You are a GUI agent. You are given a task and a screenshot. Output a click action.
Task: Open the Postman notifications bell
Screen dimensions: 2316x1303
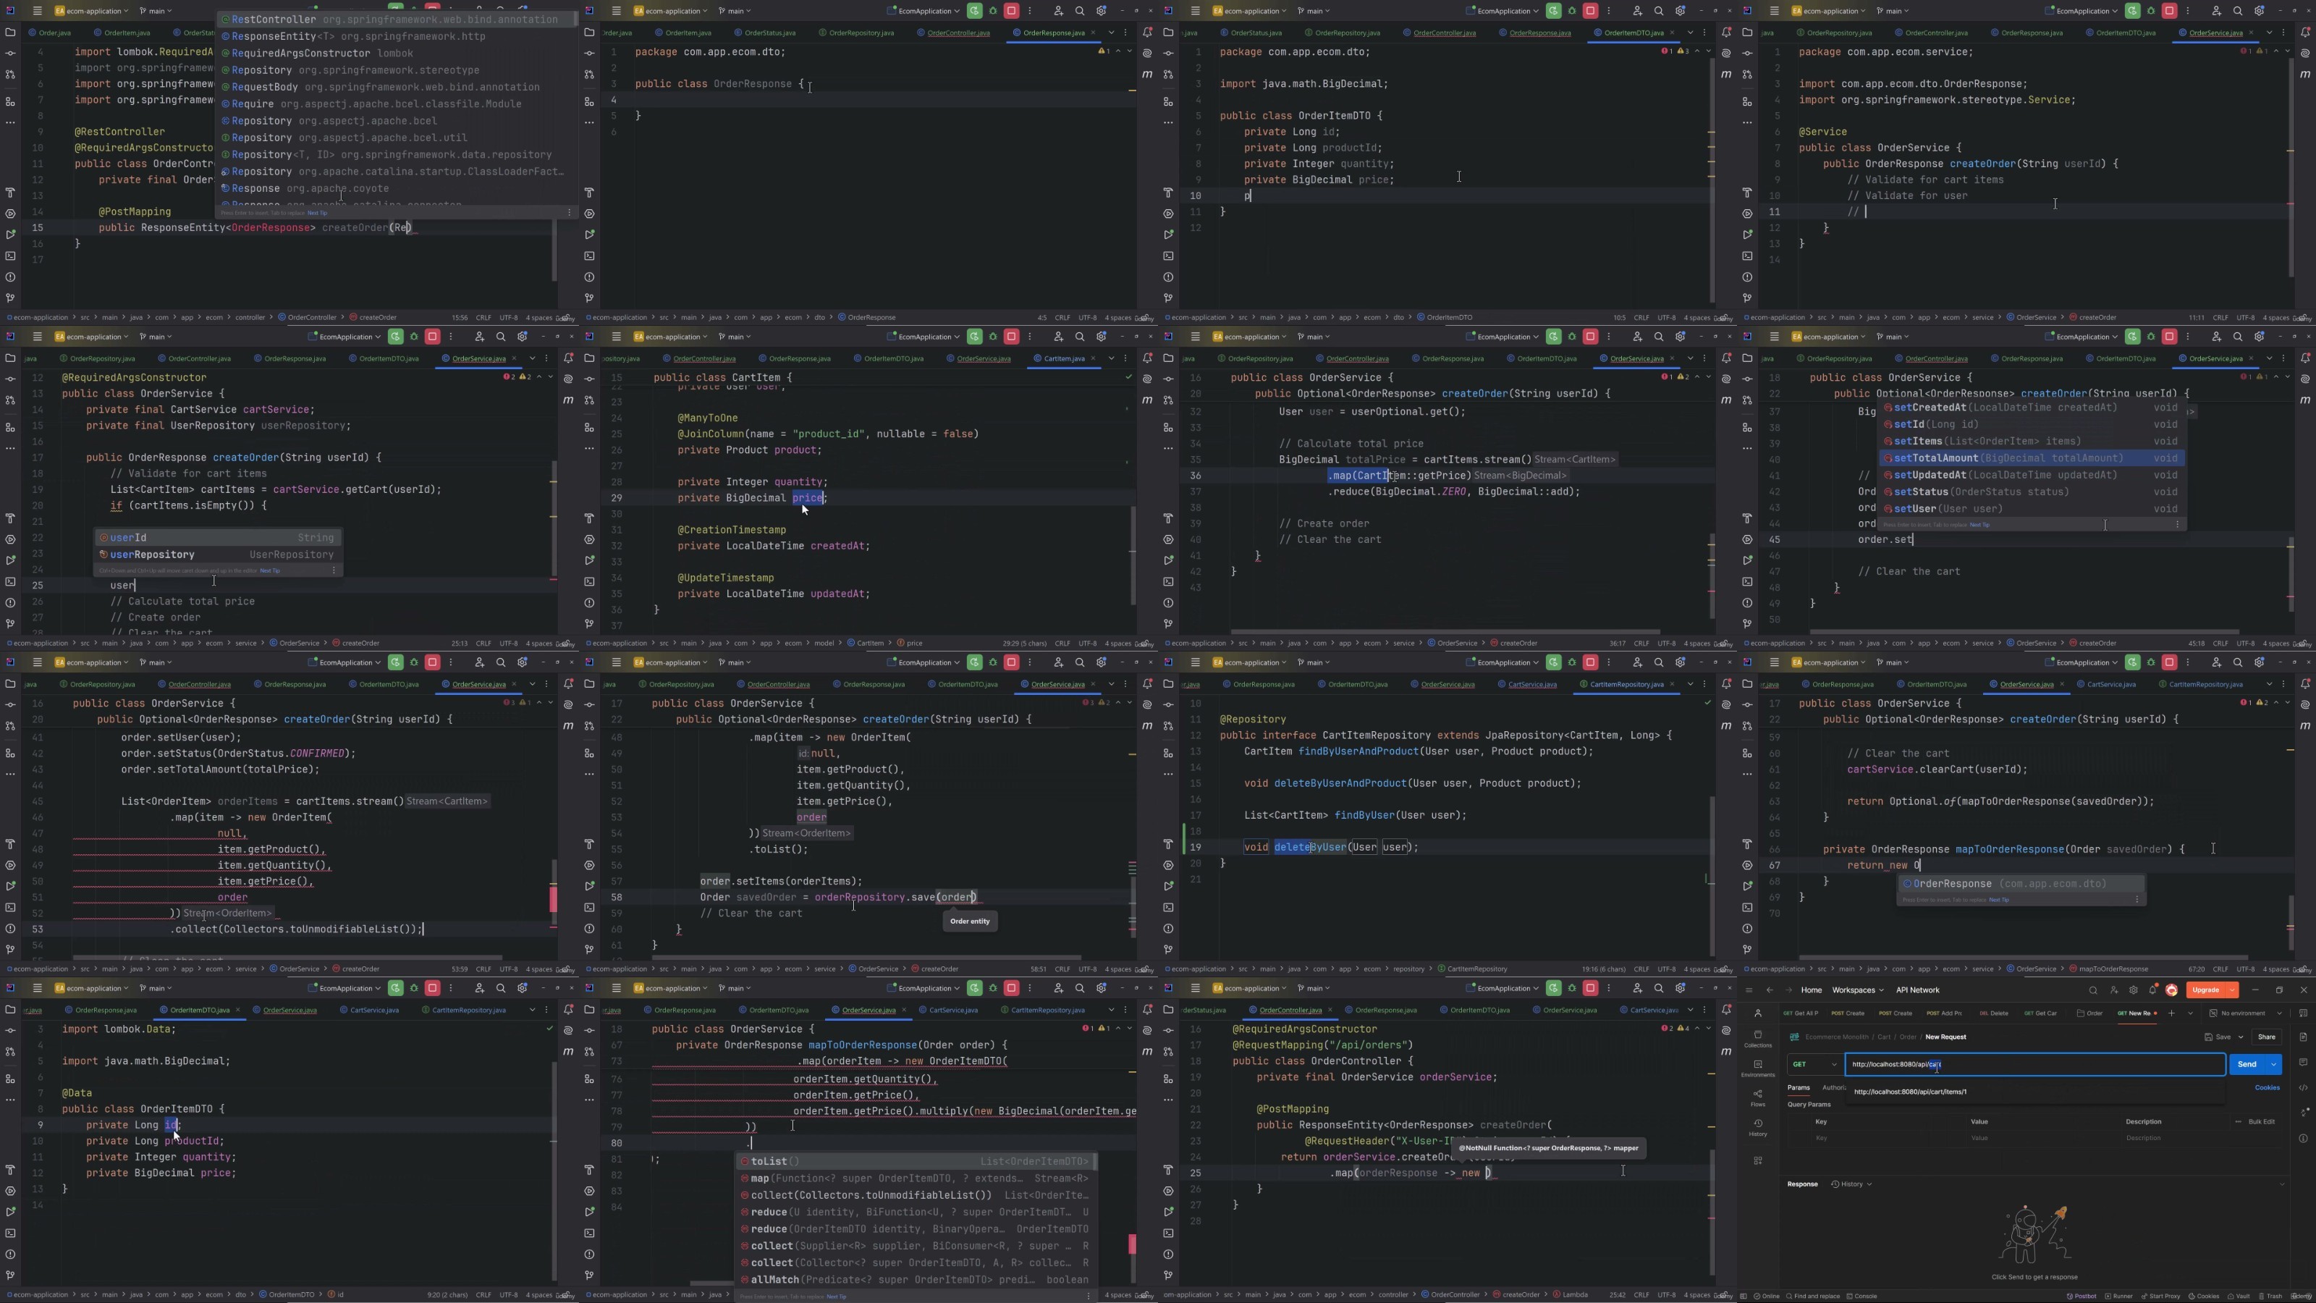click(2152, 990)
